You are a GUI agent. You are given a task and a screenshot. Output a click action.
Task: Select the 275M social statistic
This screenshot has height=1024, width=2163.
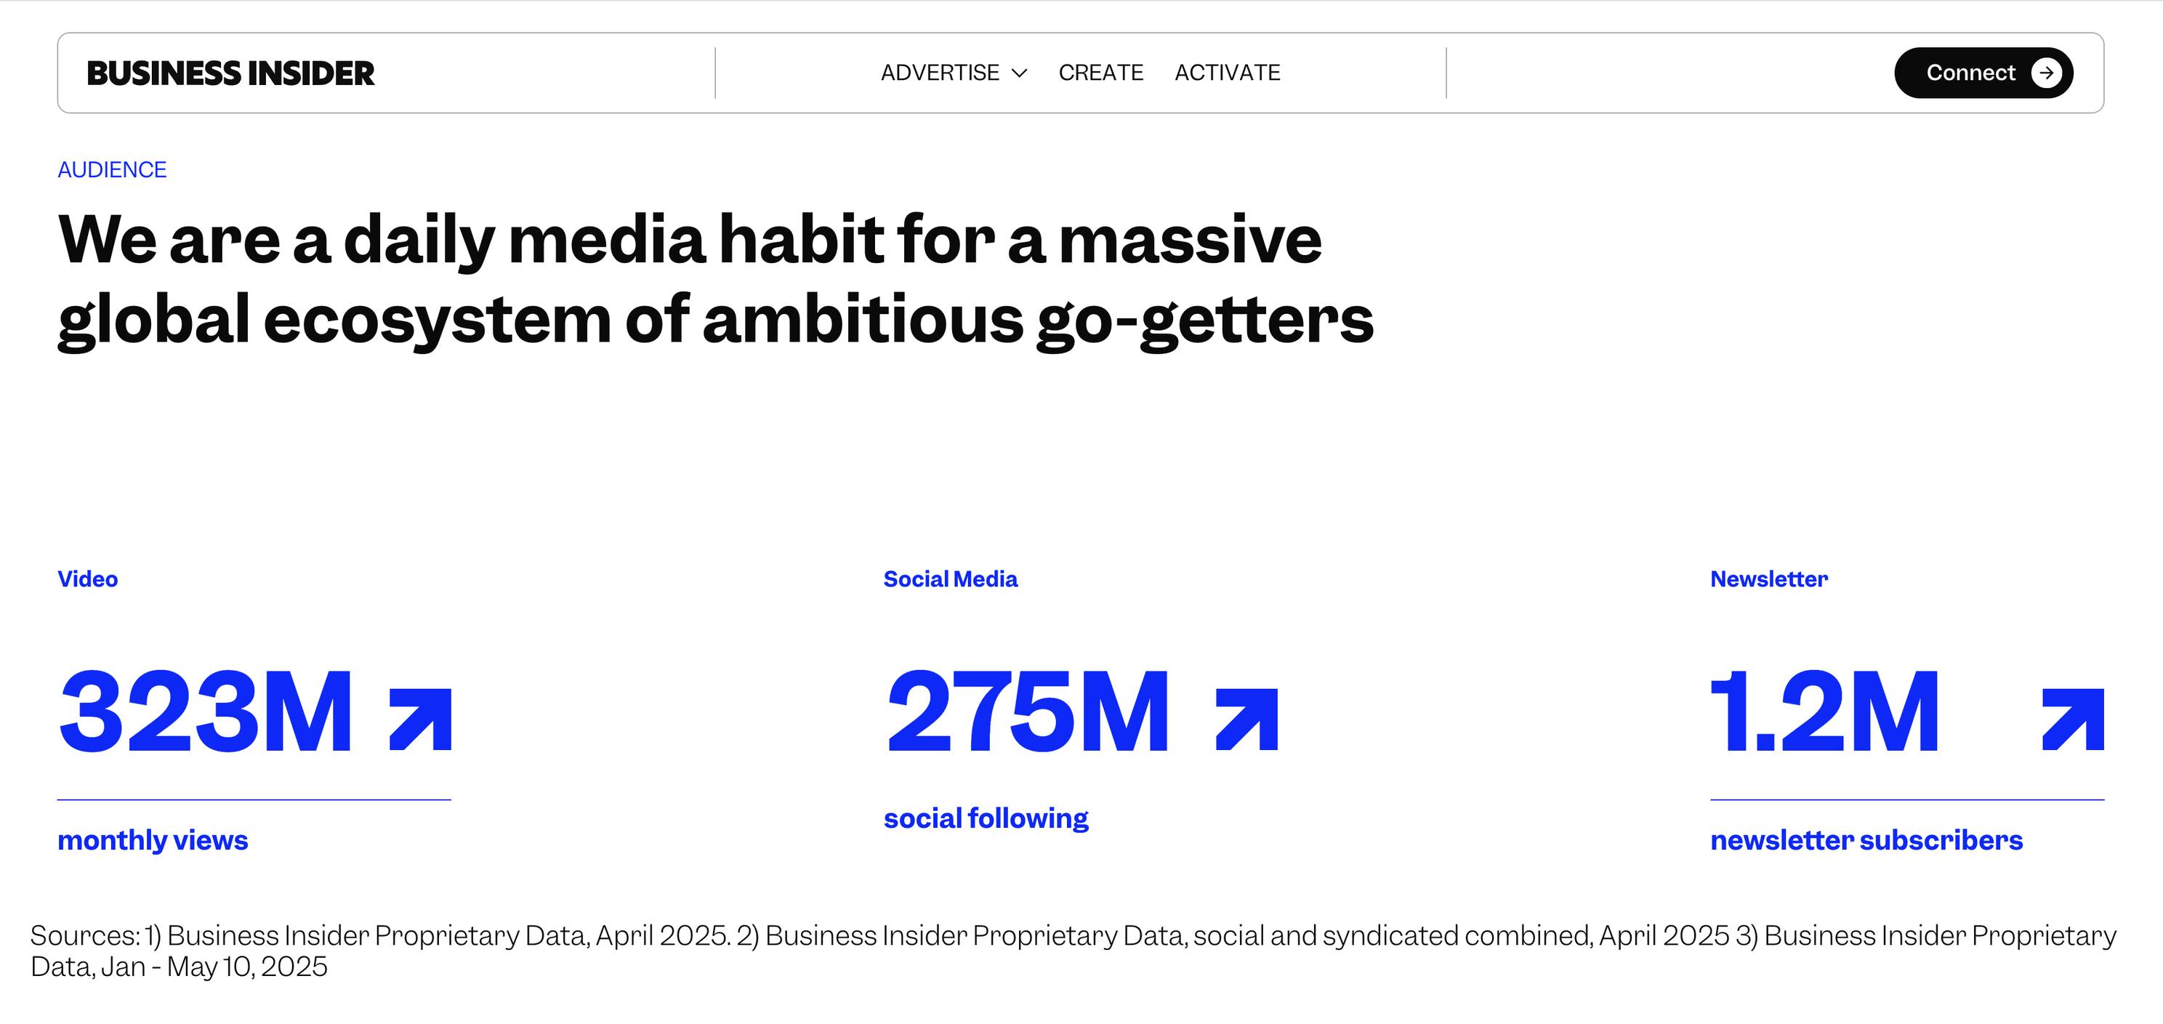(1027, 711)
